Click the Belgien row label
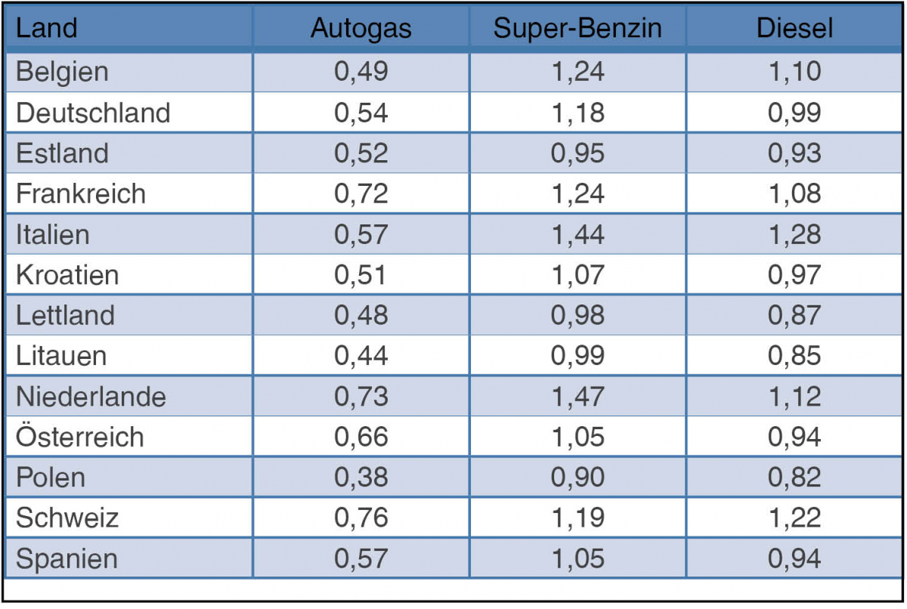907x609 pixels. [x=62, y=72]
